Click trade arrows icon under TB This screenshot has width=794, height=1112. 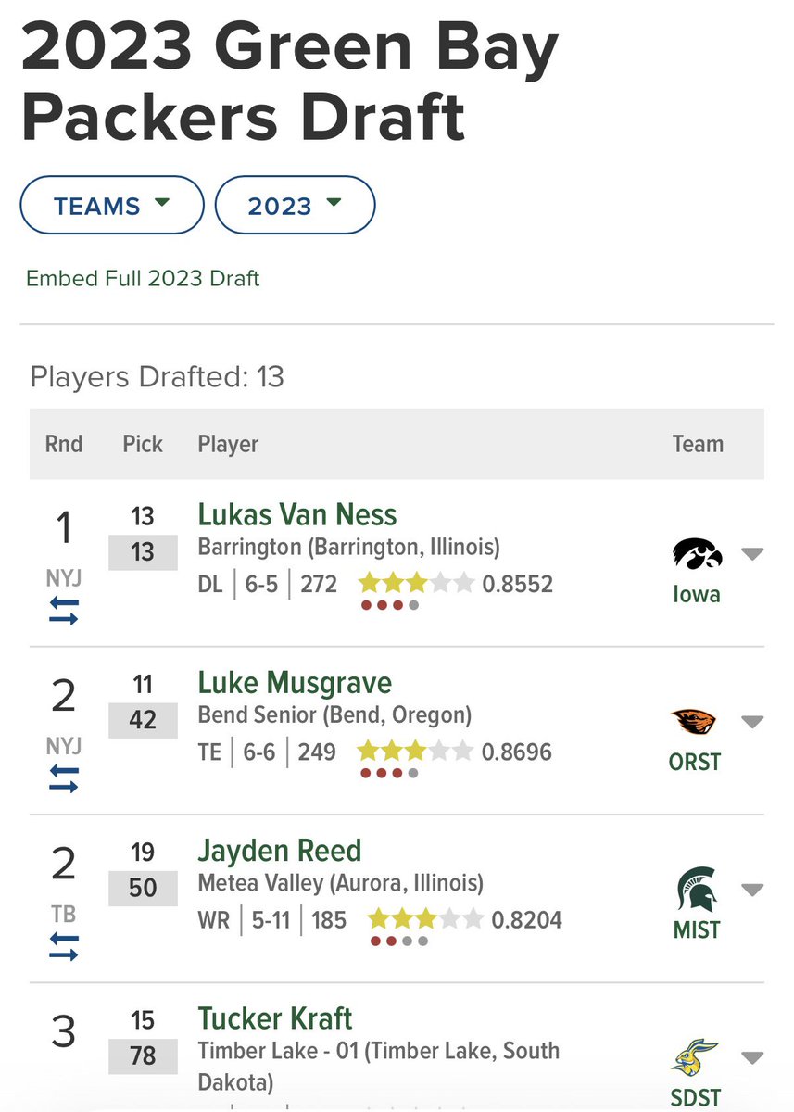pos(63,947)
